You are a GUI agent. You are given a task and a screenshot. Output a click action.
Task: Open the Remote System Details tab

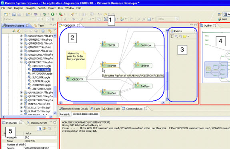pos(74,109)
